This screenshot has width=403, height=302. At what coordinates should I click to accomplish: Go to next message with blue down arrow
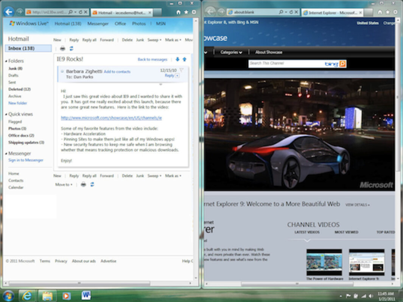177,60
